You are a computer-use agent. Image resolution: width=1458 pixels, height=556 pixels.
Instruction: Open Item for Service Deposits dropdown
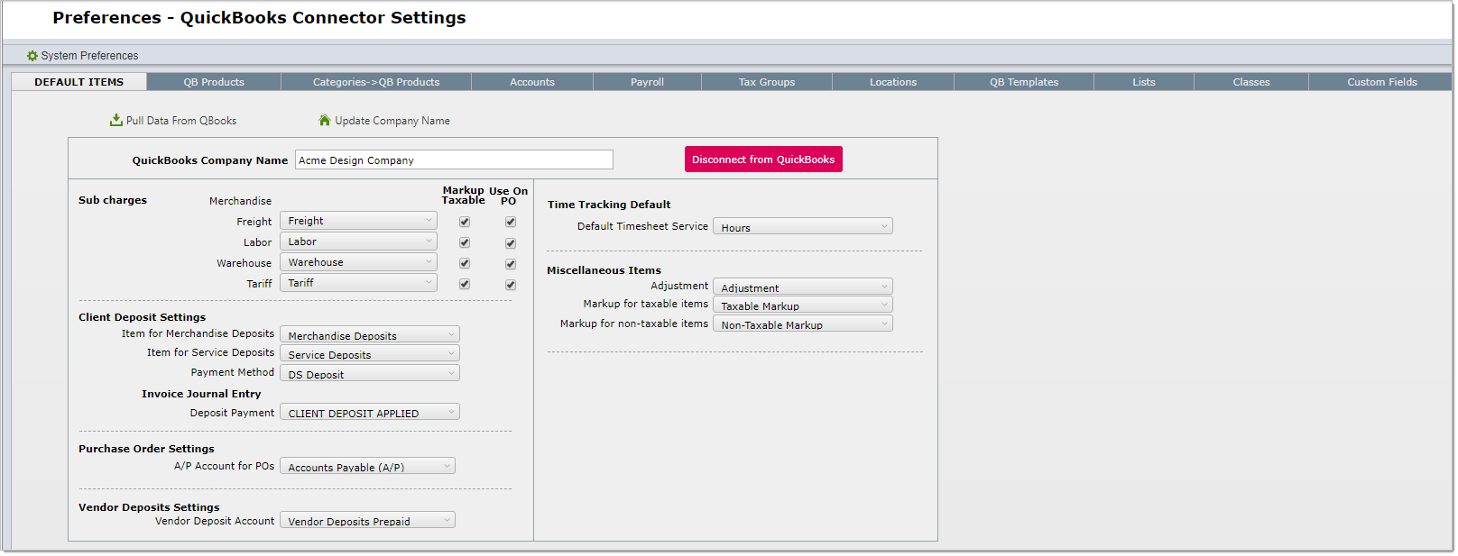pyautogui.click(x=370, y=353)
